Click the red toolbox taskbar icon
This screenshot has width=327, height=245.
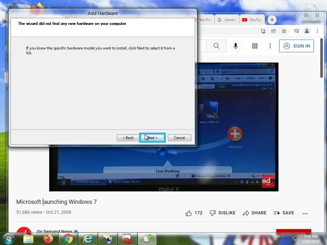click(127, 239)
